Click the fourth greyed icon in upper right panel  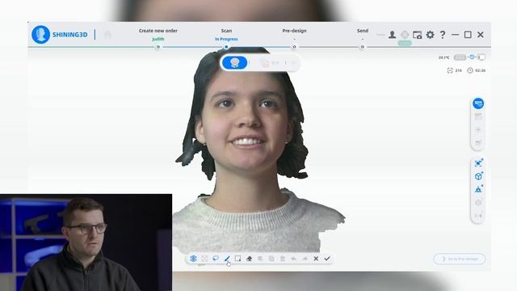pyautogui.click(x=478, y=142)
